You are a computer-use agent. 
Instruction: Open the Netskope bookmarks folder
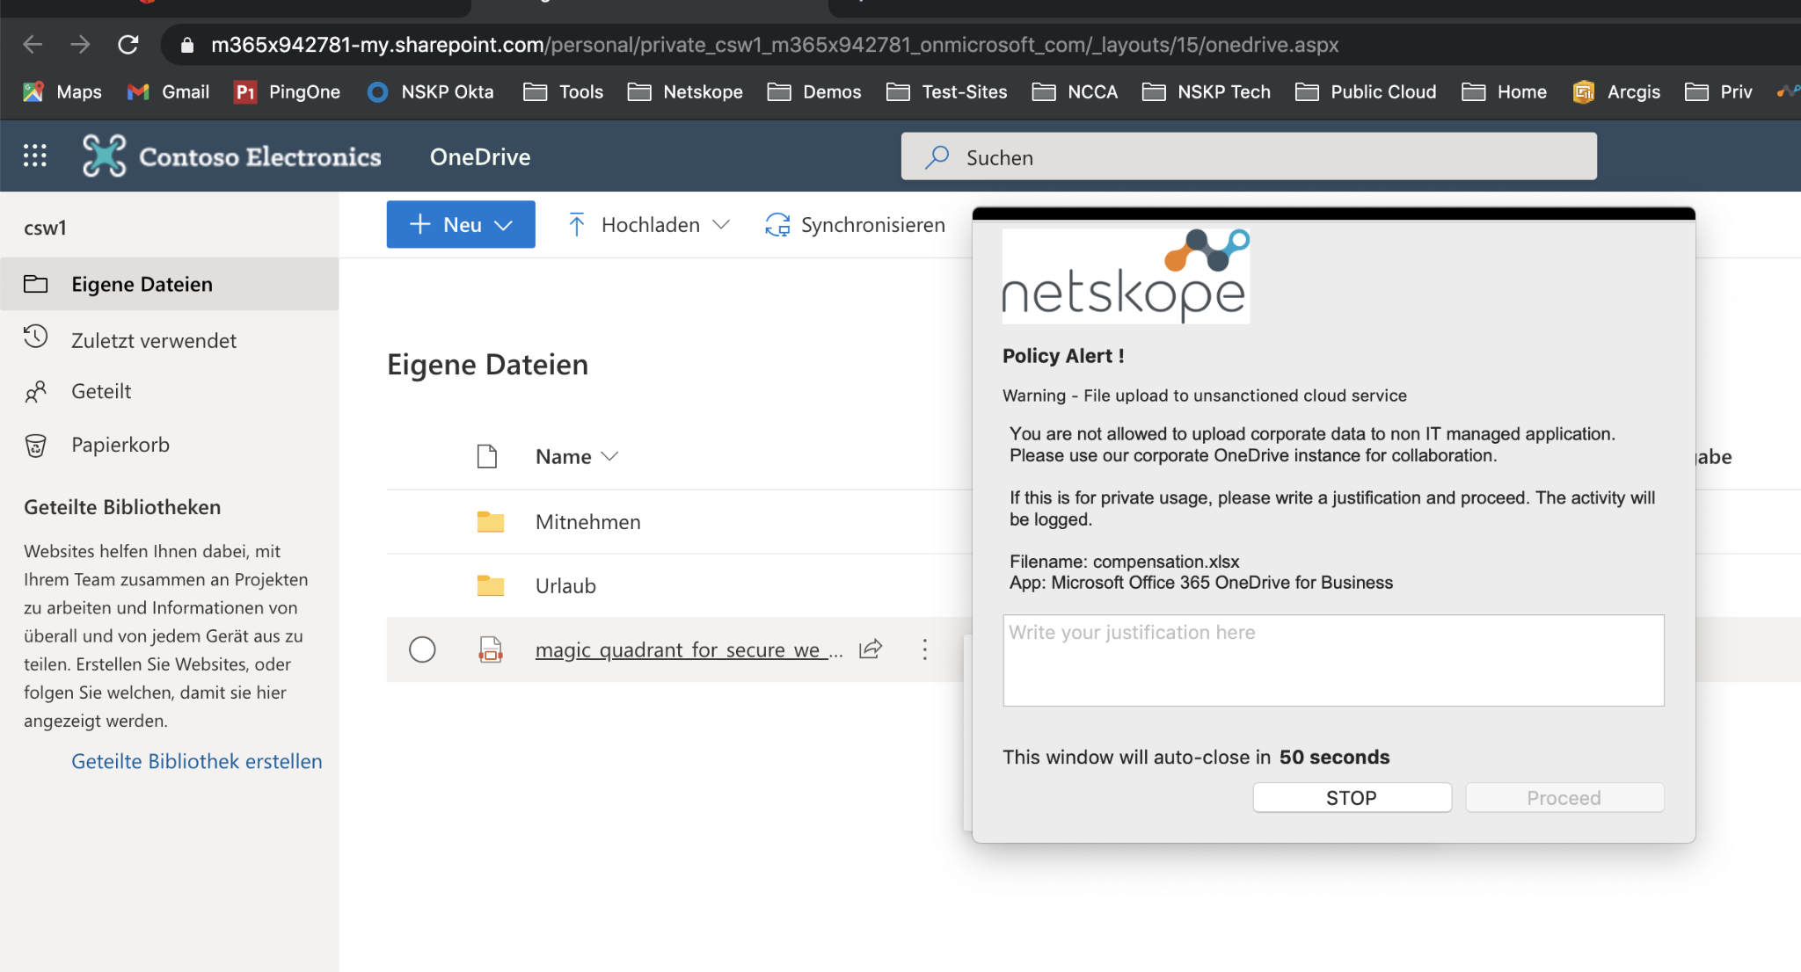[686, 92]
